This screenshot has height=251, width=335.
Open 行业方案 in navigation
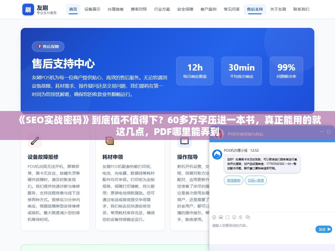[x=162, y=9]
